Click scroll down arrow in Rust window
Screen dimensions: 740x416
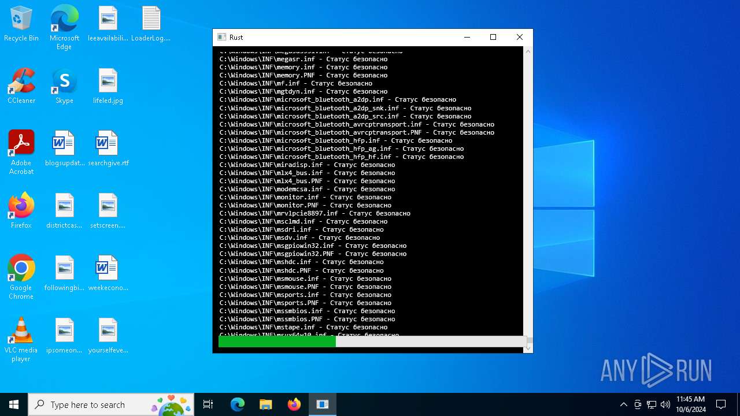[x=528, y=348]
